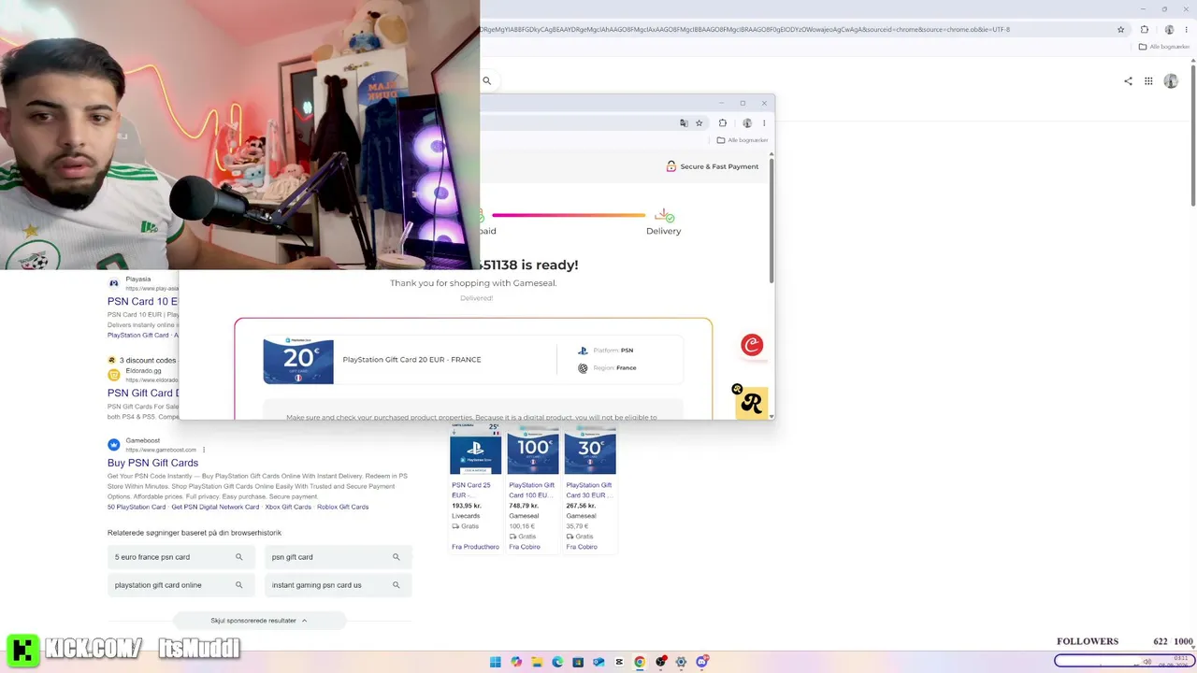Open the PSN Card 25 EUR product thumbnail
This screenshot has height=673, width=1197.
(476, 449)
